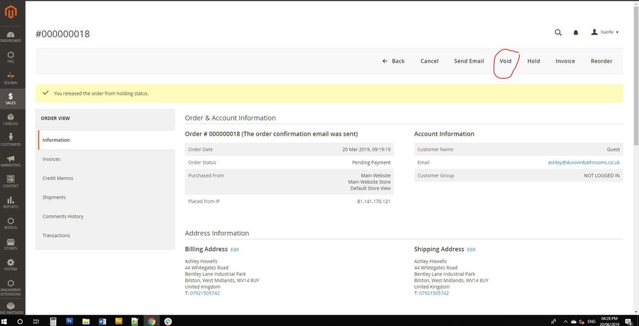Open Marketing megaphone icon menu
This screenshot has height=326, width=639.
pos(11,160)
